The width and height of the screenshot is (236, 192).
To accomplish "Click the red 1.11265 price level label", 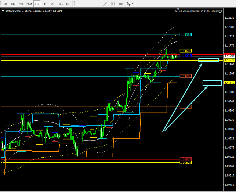I will coord(186,76).
